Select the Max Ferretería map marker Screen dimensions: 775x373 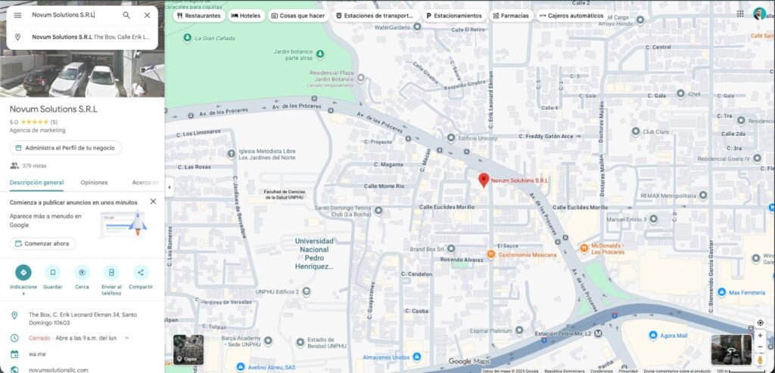click(721, 292)
